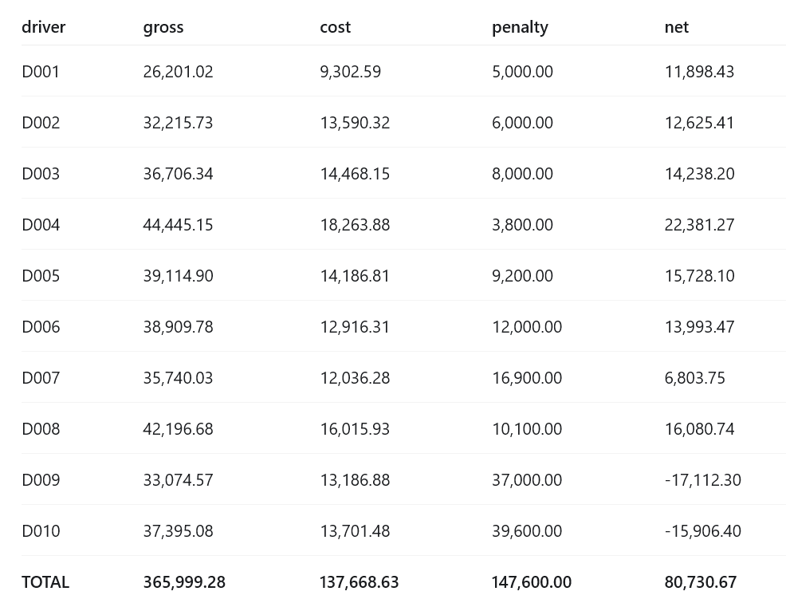The image size is (786, 603).
Task: Click gross value 26,201.02
Action: [x=178, y=72]
